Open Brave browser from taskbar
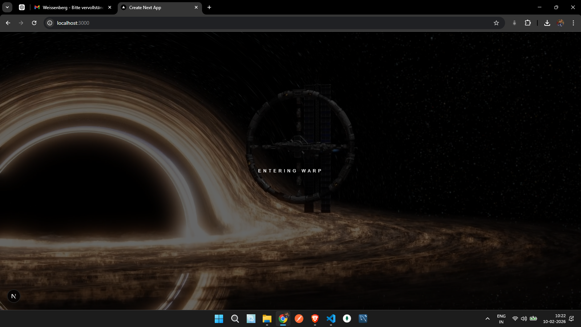The height and width of the screenshot is (327, 581). (315, 319)
